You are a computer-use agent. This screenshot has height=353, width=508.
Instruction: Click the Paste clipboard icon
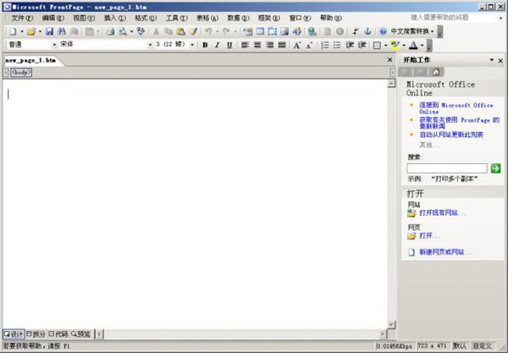[181, 31]
